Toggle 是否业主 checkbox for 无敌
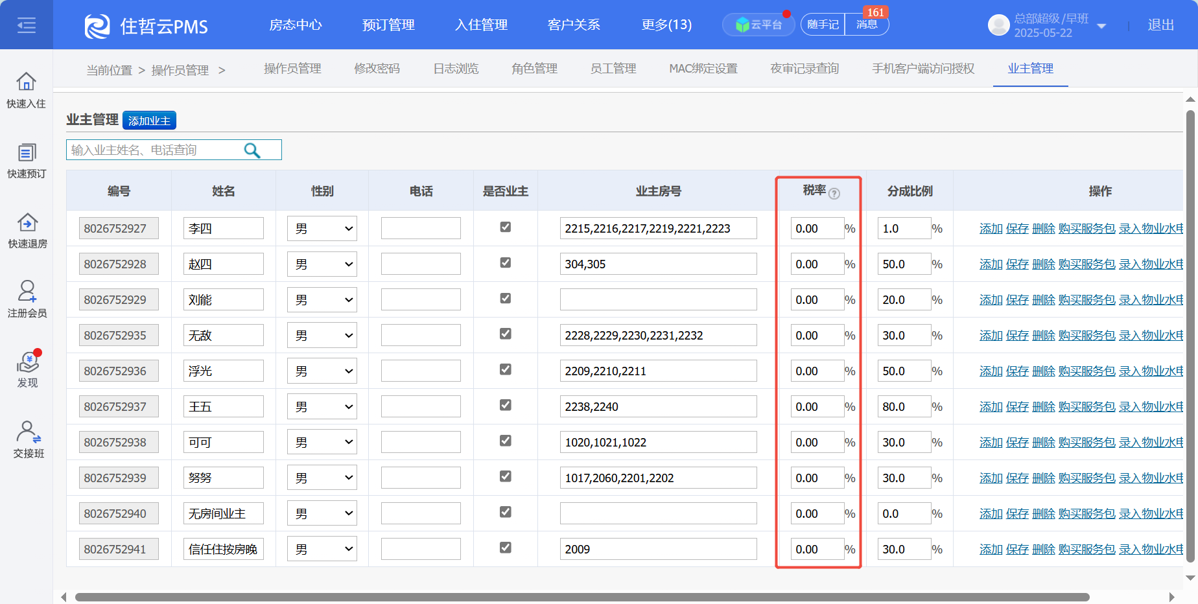This screenshot has width=1198, height=604. click(506, 334)
